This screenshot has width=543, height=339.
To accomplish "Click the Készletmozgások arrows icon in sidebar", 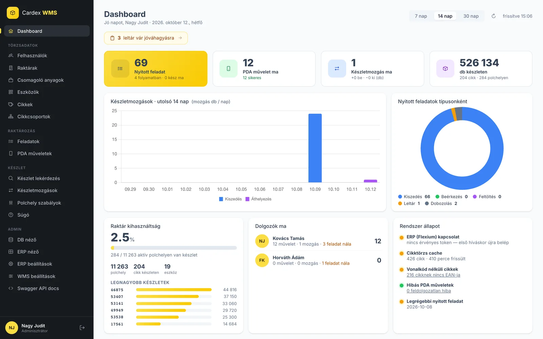I will pos(11,191).
